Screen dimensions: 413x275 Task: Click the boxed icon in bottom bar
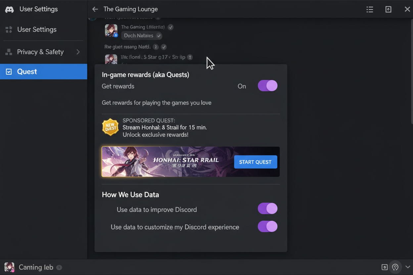385,267
